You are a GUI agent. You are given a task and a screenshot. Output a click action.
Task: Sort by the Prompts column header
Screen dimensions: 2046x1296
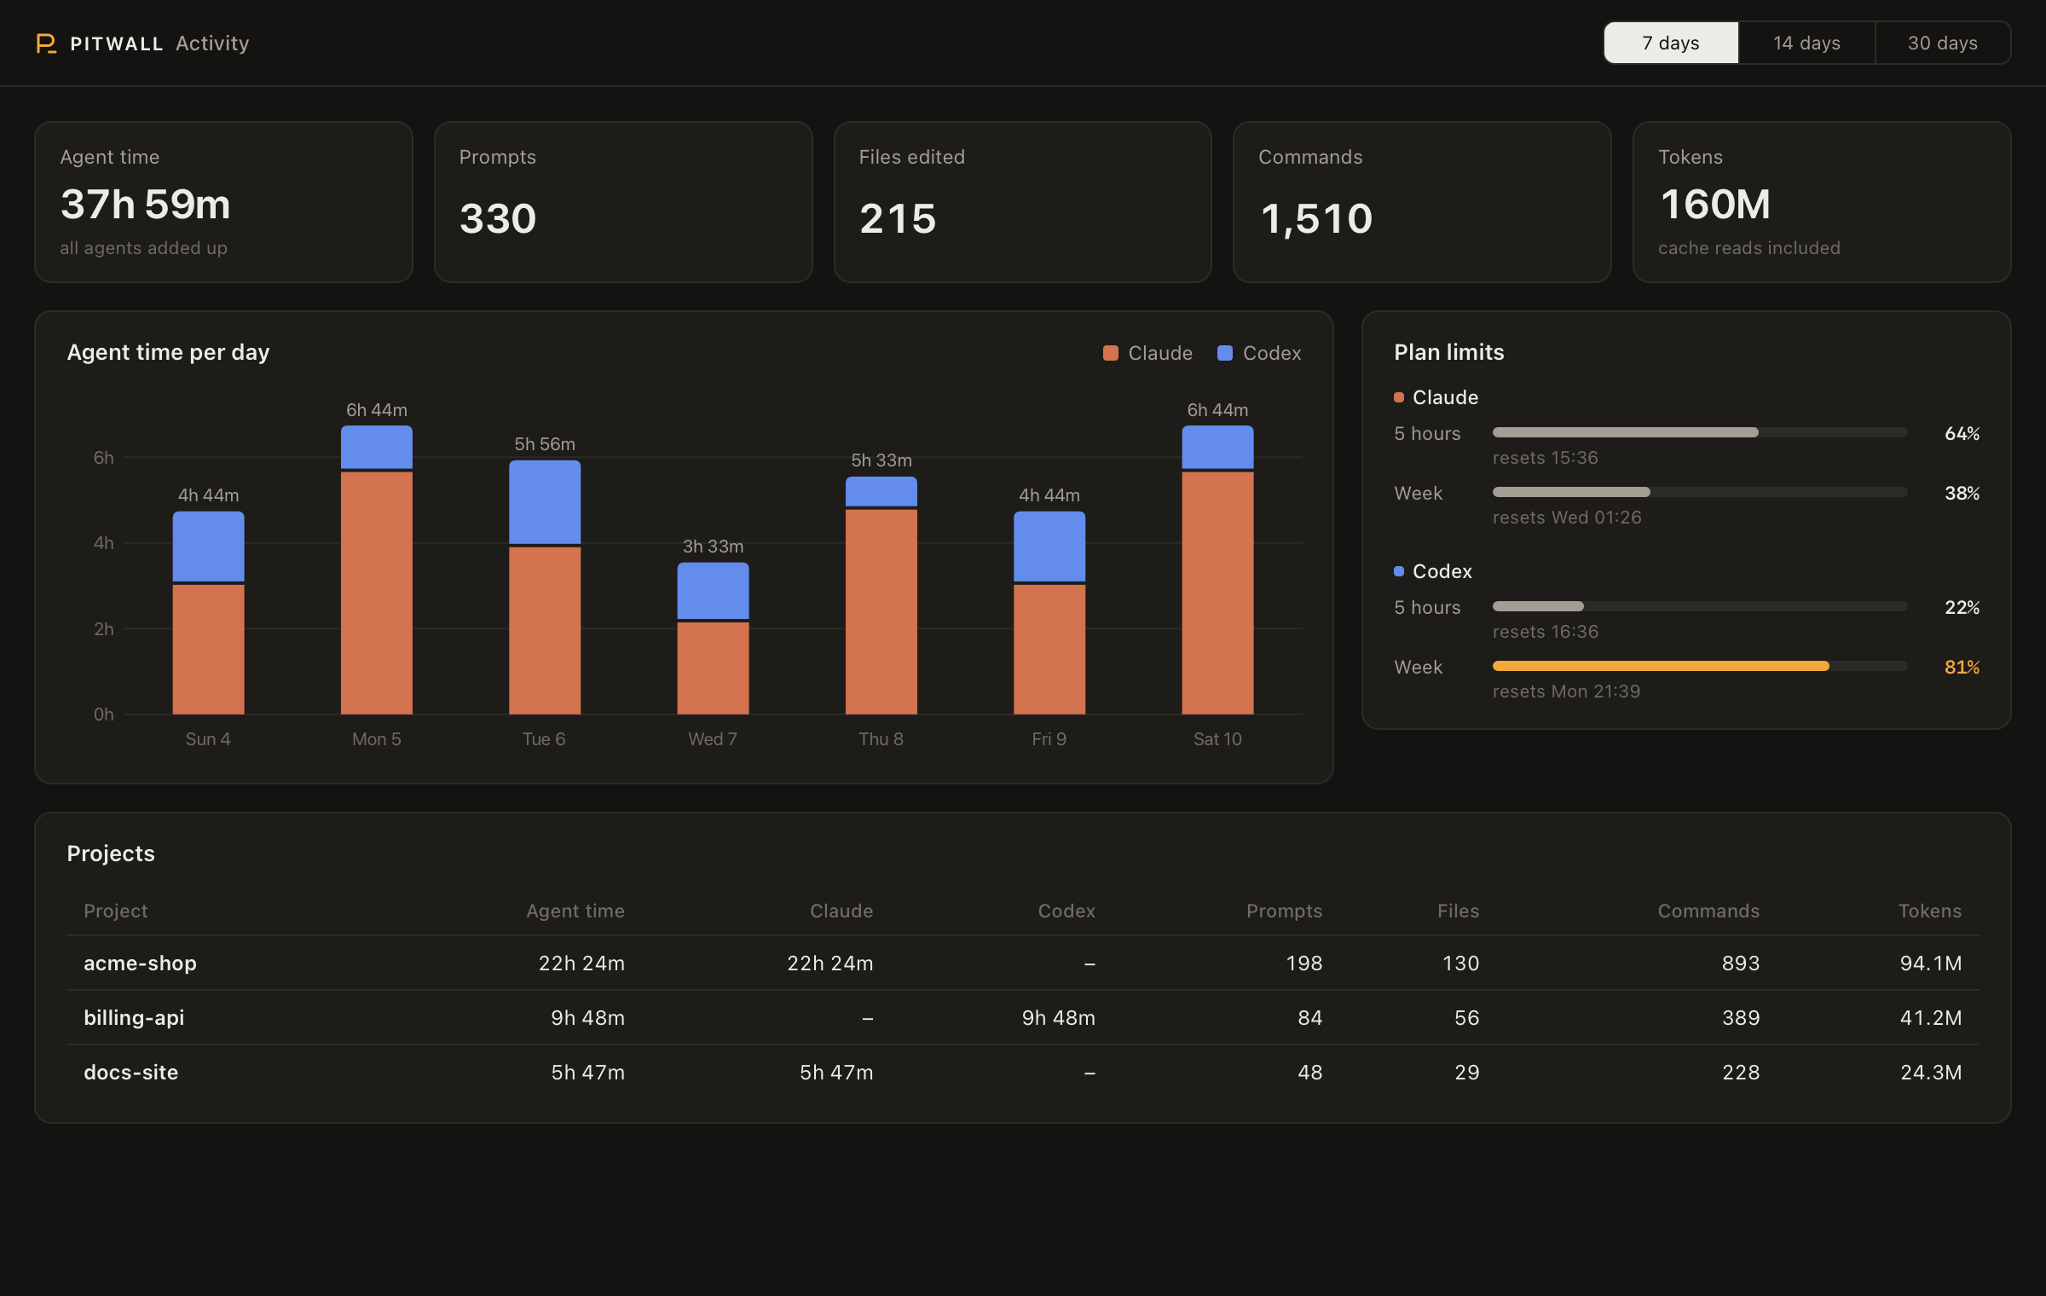click(x=1285, y=911)
